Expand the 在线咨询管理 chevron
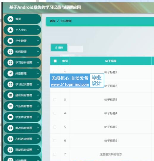The height and width of the screenshot is (161, 154). tap(38, 139)
